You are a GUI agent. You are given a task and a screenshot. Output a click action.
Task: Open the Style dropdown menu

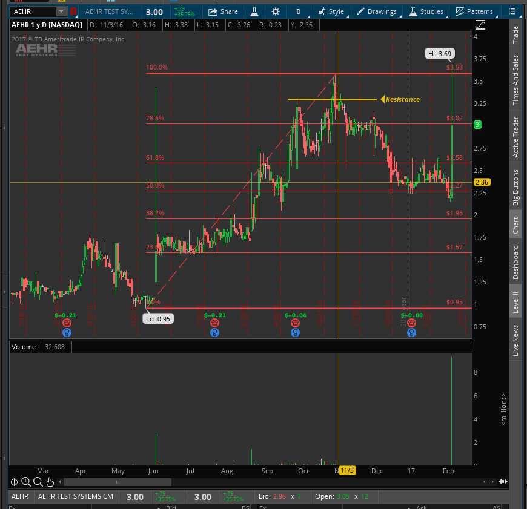[331, 11]
